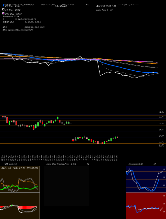Click the 'Stochastics: 77.68' readout

[11, 17]
